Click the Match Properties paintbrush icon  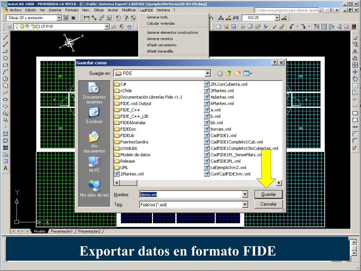click(274, 26)
